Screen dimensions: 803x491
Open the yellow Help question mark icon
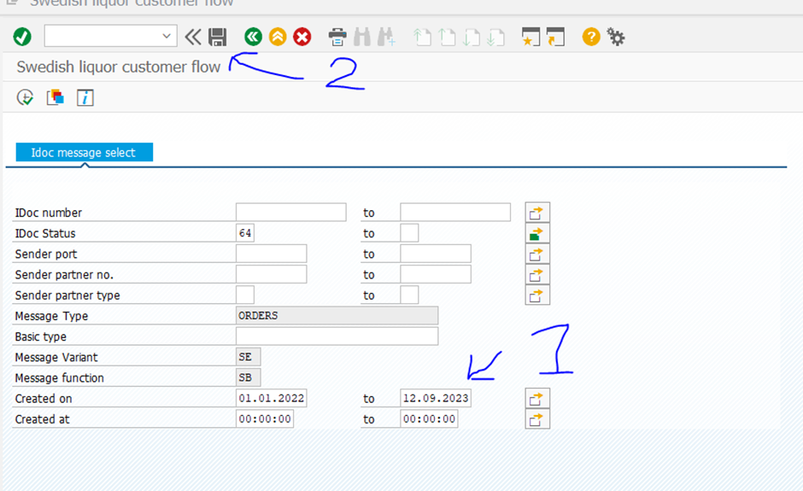pyautogui.click(x=591, y=37)
